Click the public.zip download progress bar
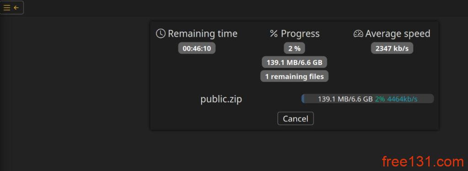The image size is (468, 171). tap(367, 99)
